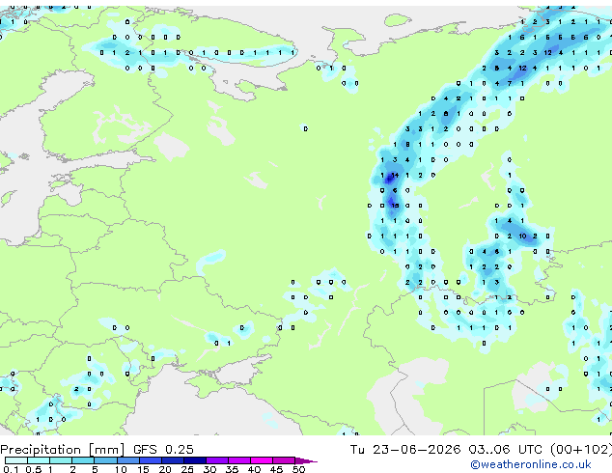Click the "GFS 0.25" model label
The width and height of the screenshot is (612, 473).
tap(163, 450)
